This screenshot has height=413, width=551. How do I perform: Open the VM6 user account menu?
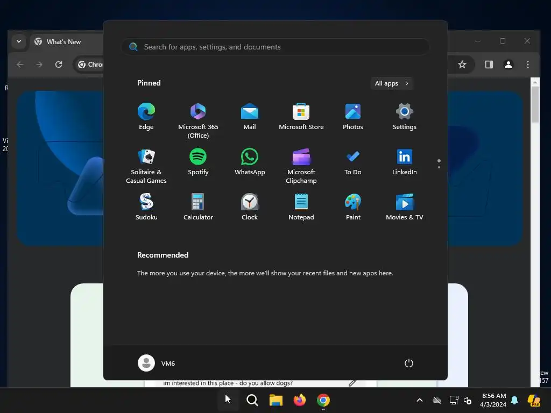point(157,363)
